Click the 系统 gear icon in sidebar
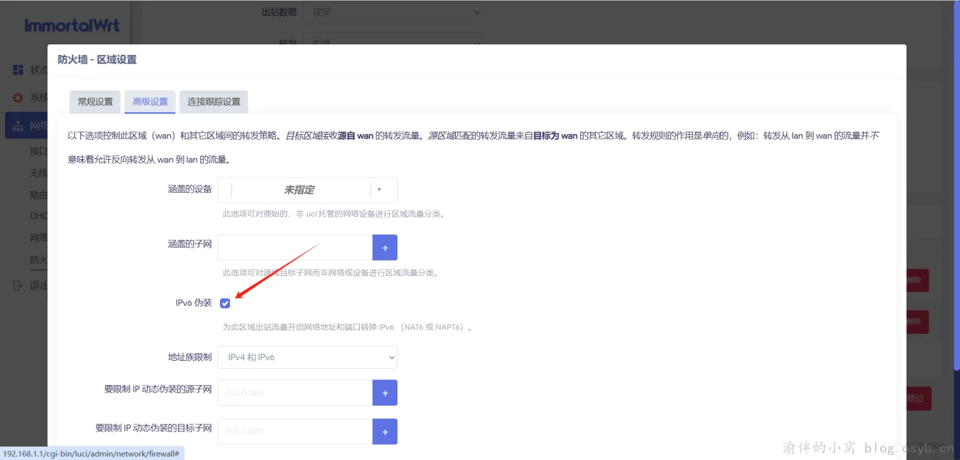 click(17, 97)
